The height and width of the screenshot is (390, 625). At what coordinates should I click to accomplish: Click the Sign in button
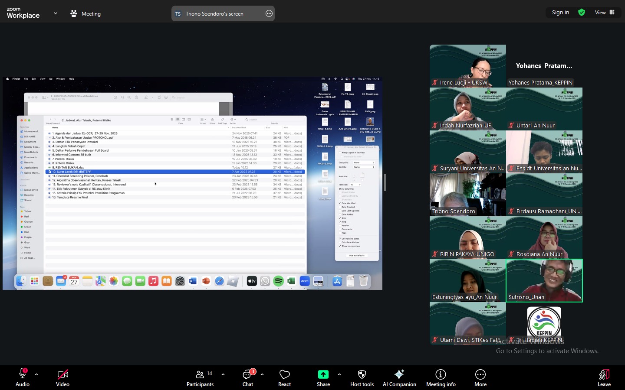(x=560, y=13)
